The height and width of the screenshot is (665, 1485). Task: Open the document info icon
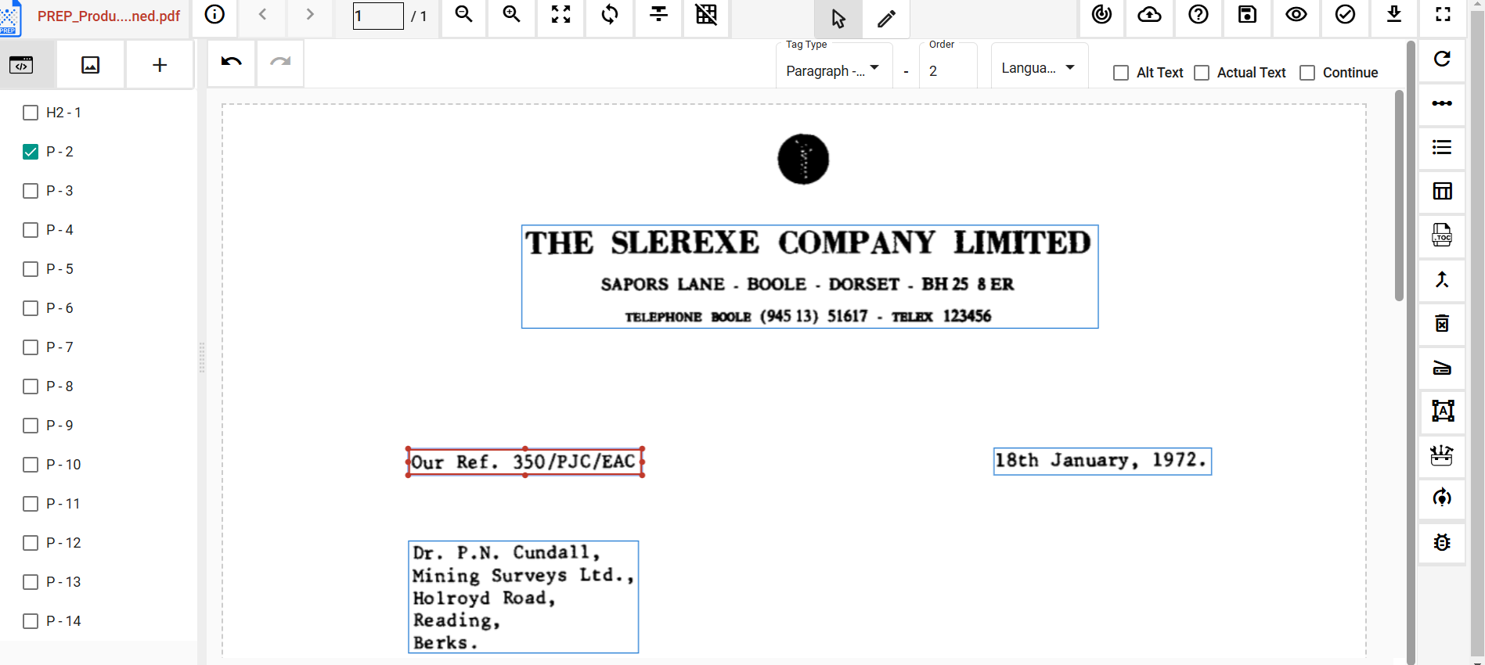click(214, 15)
